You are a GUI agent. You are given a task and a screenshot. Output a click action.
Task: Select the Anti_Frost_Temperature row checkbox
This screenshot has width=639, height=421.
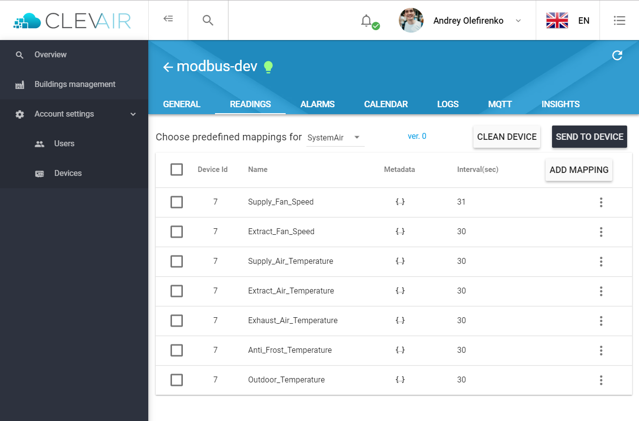pos(176,350)
